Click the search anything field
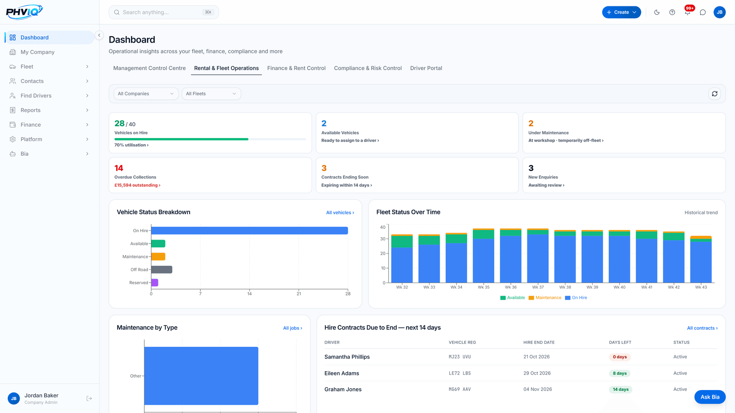Image resolution: width=735 pixels, height=413 pixels. point(164,12)
